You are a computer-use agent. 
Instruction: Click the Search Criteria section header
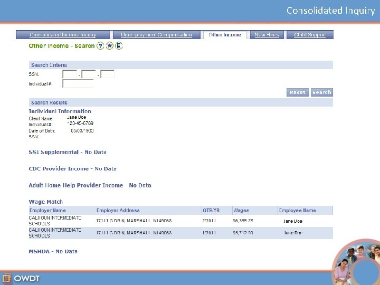[x=181, y=65]
